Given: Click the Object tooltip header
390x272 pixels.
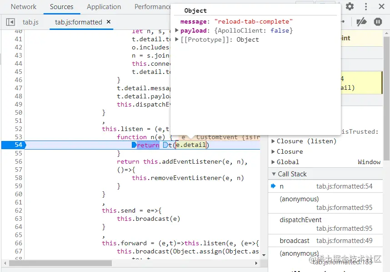Looking at the screenshot, I should tap(195, 10).
